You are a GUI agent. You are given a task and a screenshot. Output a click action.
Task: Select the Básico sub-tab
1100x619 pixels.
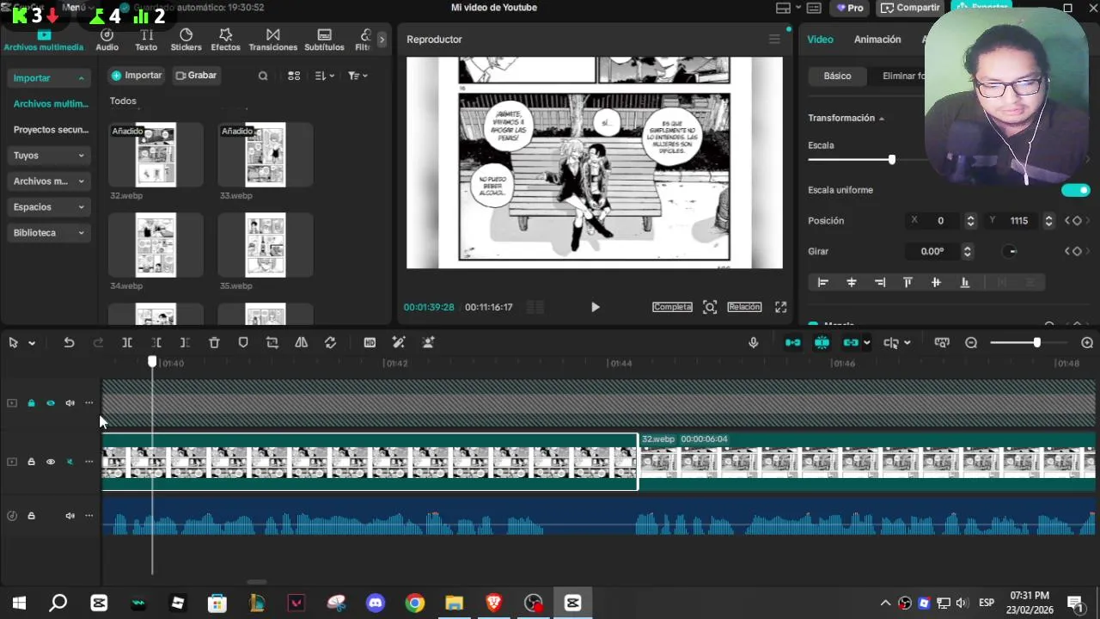coord(837,76)
